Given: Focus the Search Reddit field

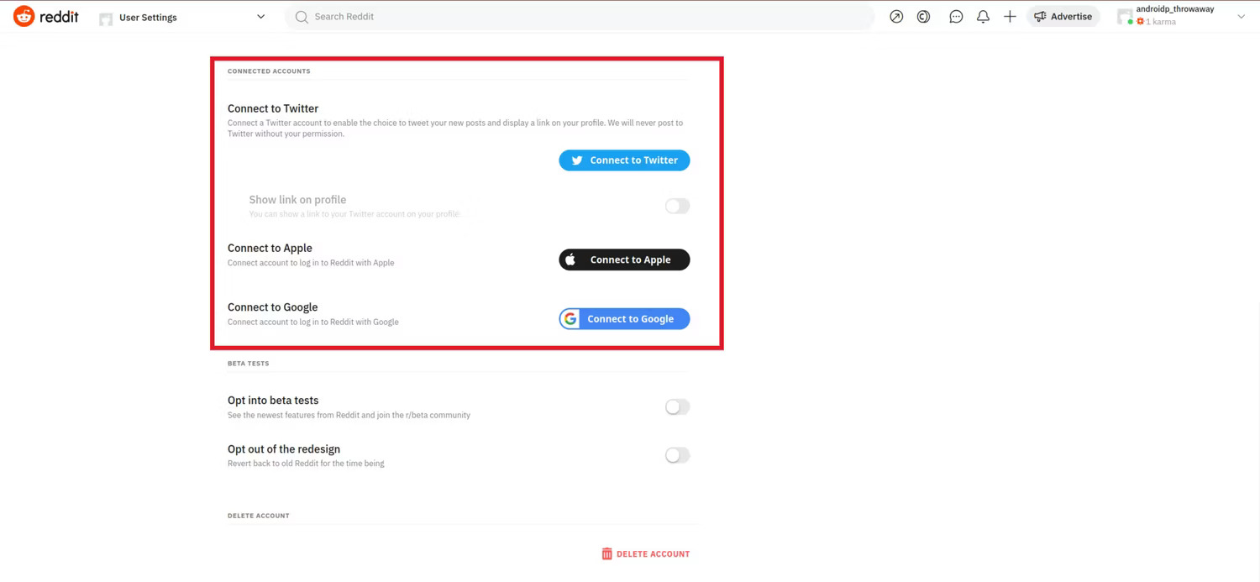Looking at the screenshot, I should click(580, 17).
